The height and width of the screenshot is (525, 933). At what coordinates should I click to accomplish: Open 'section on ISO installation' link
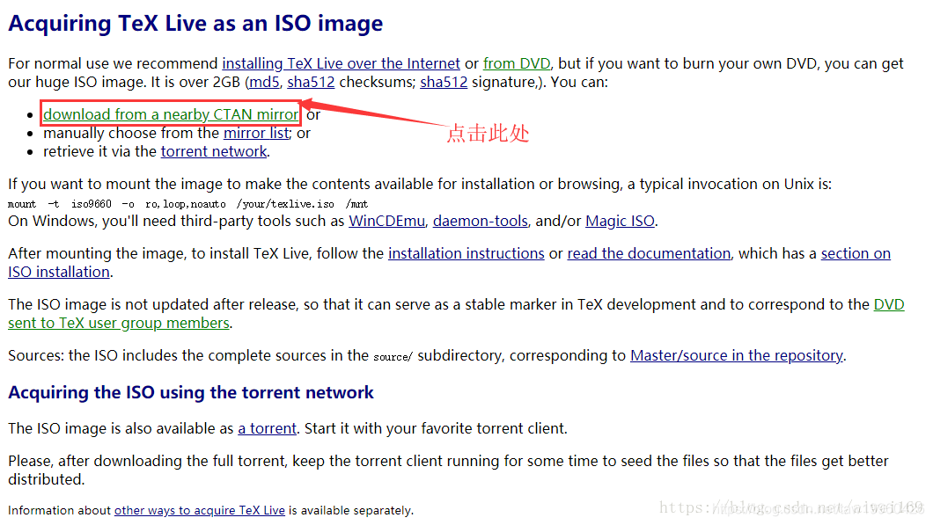pyautogui.click(x=856, y=253)
